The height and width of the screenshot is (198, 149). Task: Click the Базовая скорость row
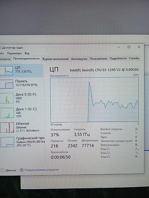tap(120, 129)
